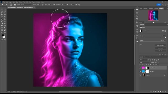168x94 pixels.
Task: Hide the Color Fill 1 copy layer
Action: coord(140,68)
